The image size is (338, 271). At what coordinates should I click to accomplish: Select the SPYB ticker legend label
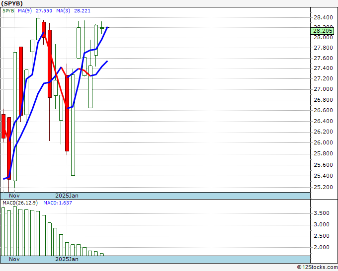pyautogui.click(x=8, y=11)
